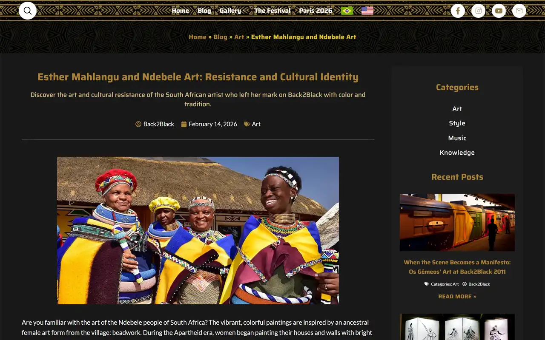Open the Back2Black author link in post meta
The image size is (545, 340).
(x=159, y=124)
